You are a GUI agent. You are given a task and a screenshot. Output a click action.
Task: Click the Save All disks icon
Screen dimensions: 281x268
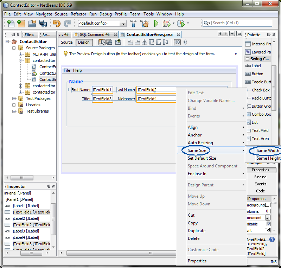pos(43,23)
